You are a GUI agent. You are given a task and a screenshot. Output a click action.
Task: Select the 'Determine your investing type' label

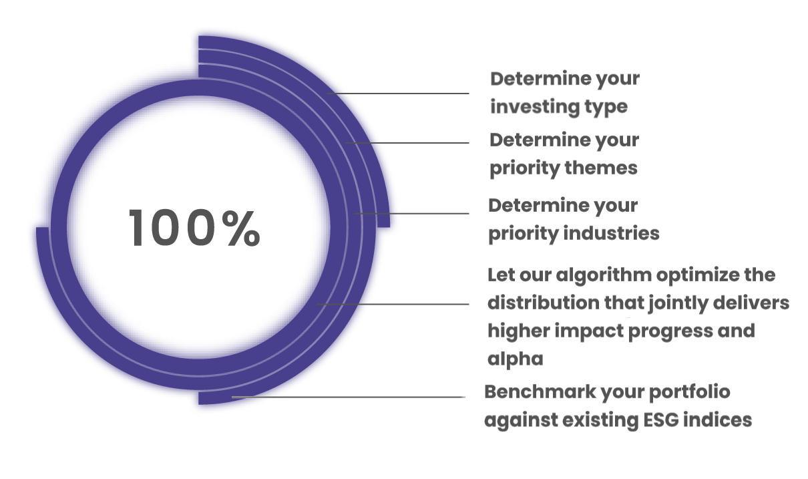click(x=565, y=92)
